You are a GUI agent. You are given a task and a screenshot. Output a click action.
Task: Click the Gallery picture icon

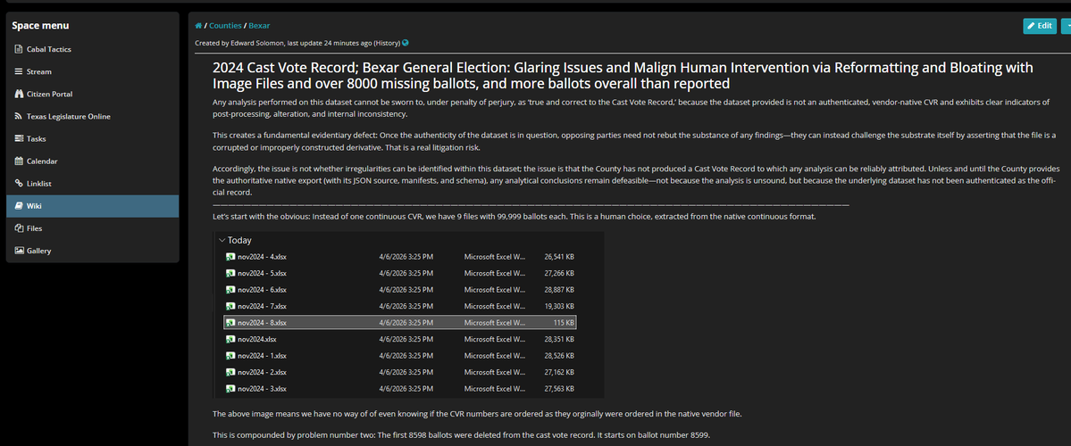[19, 251]
